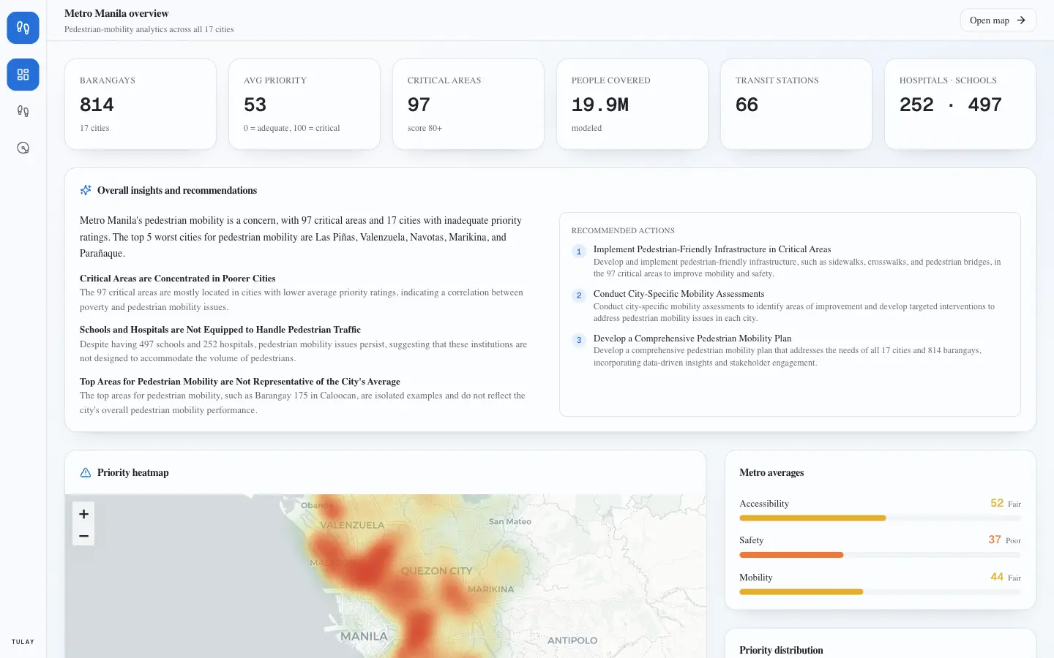Click the 'modeled' caption under 19.9M
Screen dimensions: 1054x658
point(586,128)
